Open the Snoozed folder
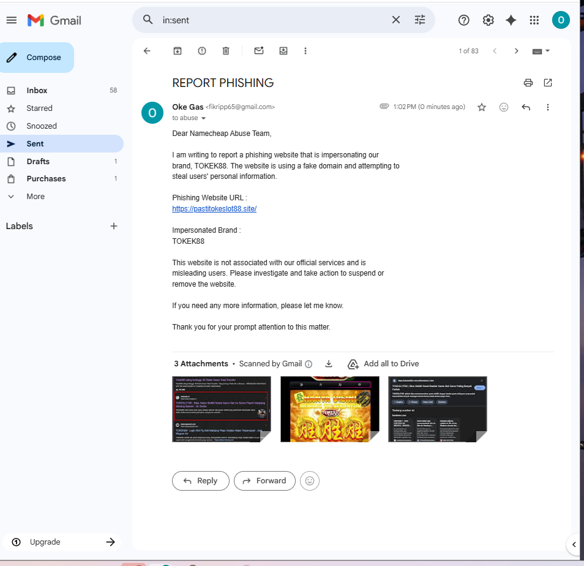The height and width of the screenshot is (566, 584). point(61,126)
